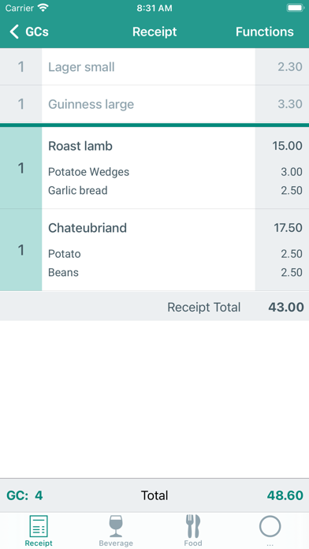Tap the Receipt document icon in tab bar

tap(39, 526)
